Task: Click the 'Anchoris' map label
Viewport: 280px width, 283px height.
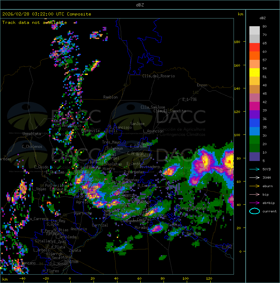Action: [79, 229]
